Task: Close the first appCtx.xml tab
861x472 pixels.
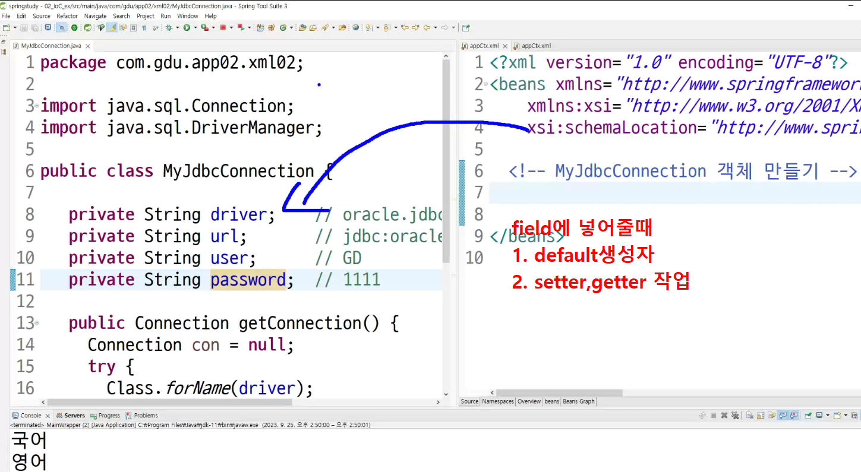Action: coord(505,46)
